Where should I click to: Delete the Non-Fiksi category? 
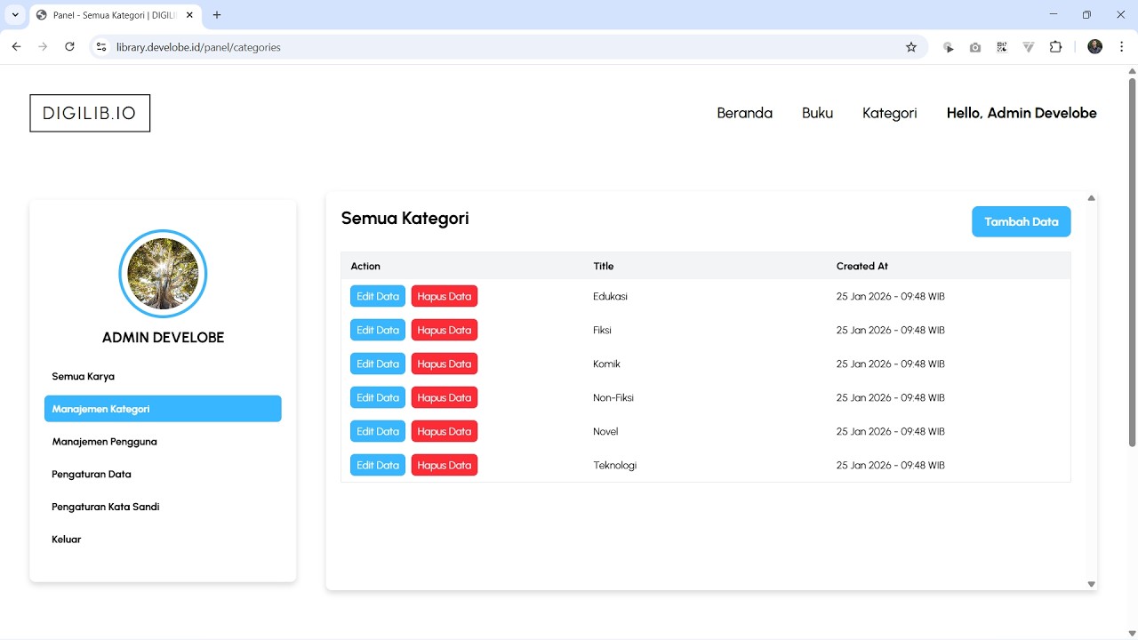click(445, 397)
